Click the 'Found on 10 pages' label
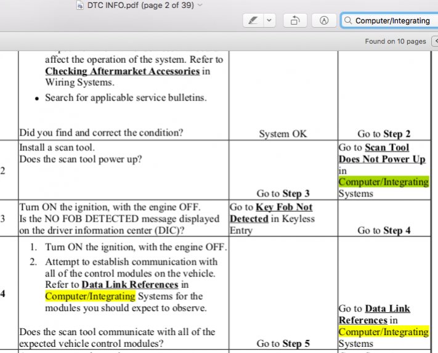The image size is (438, 353). (395, 41)
